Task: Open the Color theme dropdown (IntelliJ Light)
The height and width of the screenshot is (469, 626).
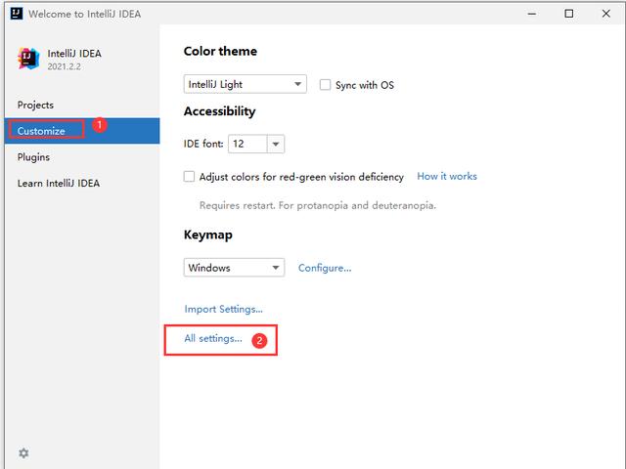Action: coord(246,84)
